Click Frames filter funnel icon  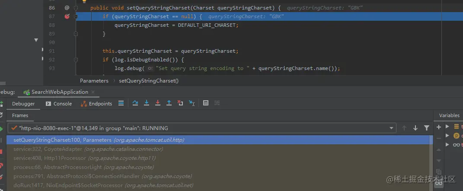click(426, 128)
